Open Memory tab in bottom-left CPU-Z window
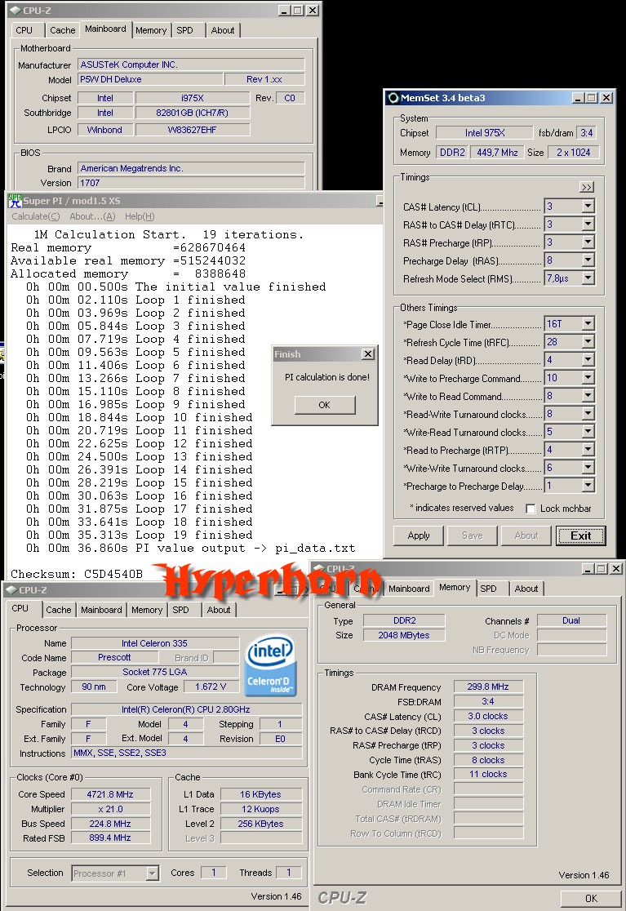The width and height of the screenshot is (626, 911). [x=147, y=610]
